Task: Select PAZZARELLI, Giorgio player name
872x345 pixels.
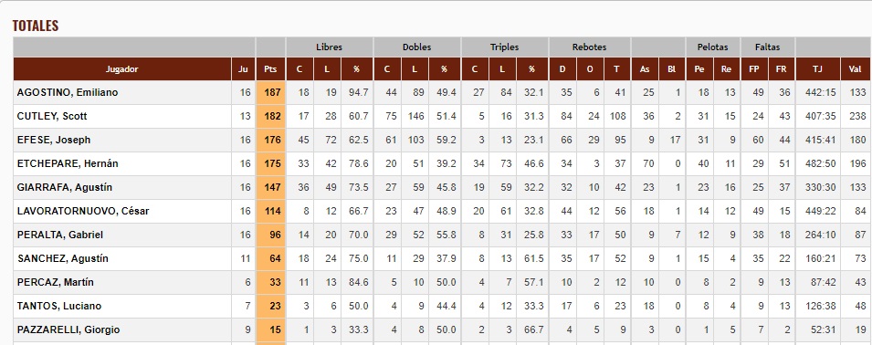Action: [69, 330]
